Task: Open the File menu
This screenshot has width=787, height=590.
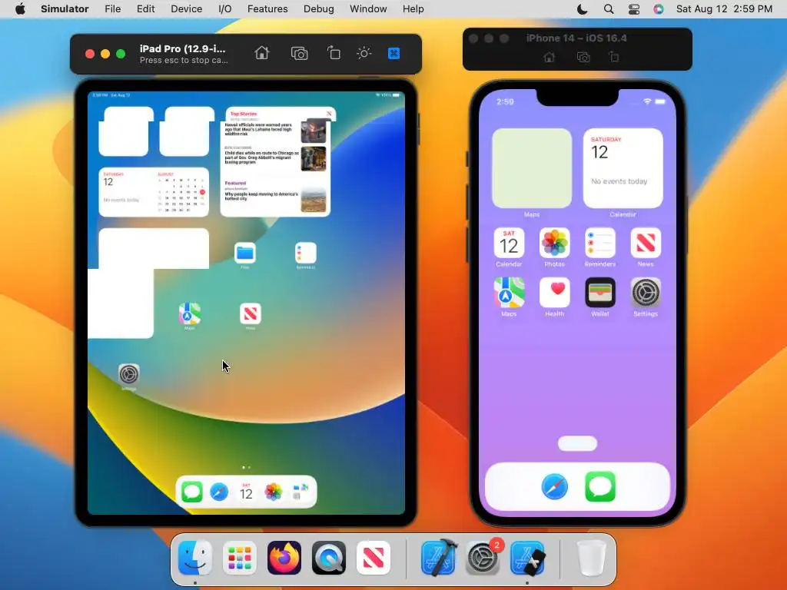Action: [112, 9]
